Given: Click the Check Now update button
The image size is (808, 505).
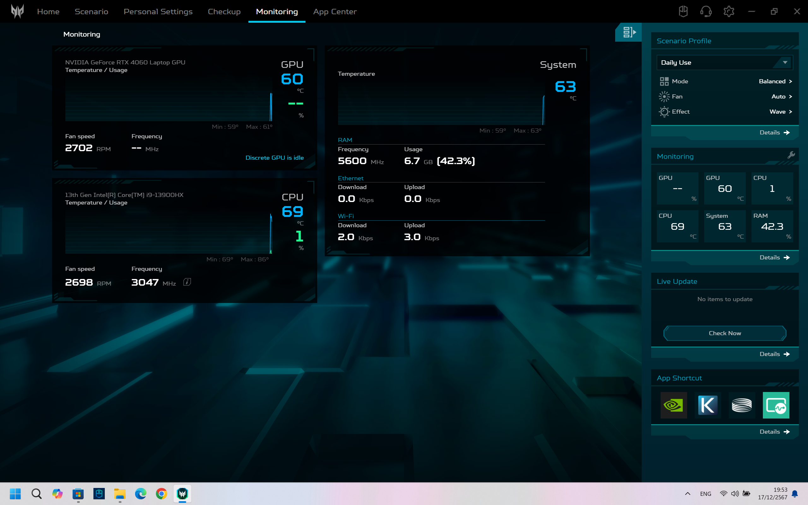Looking at the screenshot, I should 725,333.
